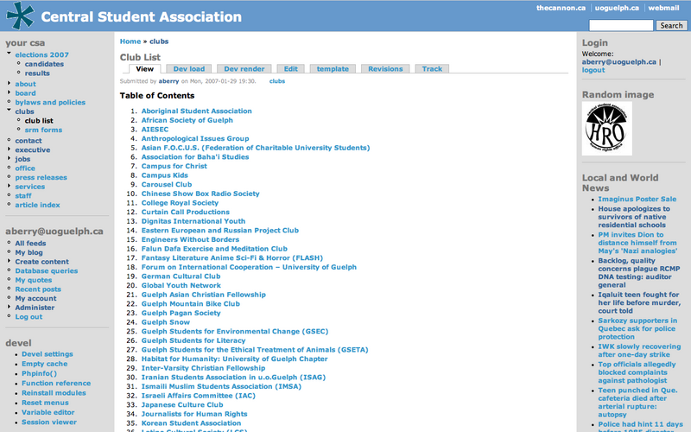
Task: Open Phpinfo() devel link
Action: pos(39,373)
